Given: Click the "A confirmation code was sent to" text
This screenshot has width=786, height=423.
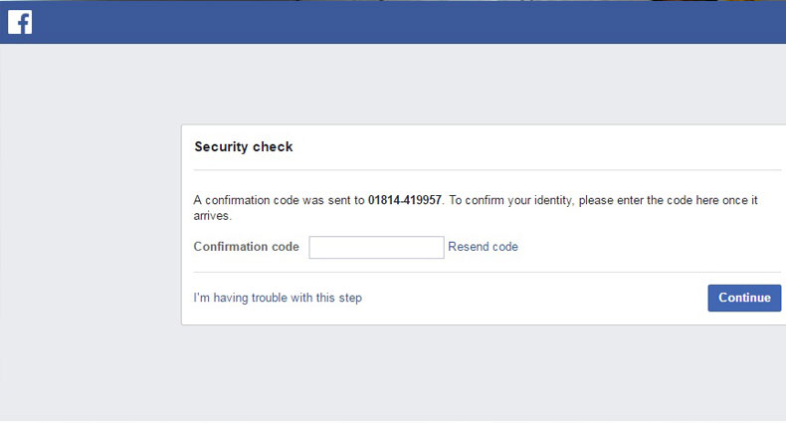Looking at the screenshot, I should (x=279, y=200).
